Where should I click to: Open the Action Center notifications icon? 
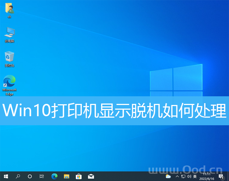click(221, 176)
